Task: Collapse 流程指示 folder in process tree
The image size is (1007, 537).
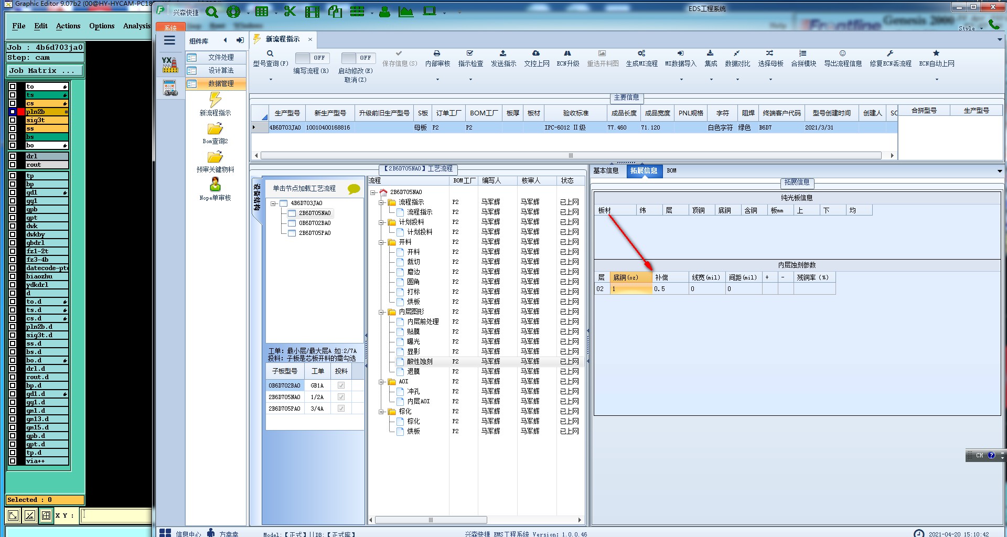Action: [382, 202]
